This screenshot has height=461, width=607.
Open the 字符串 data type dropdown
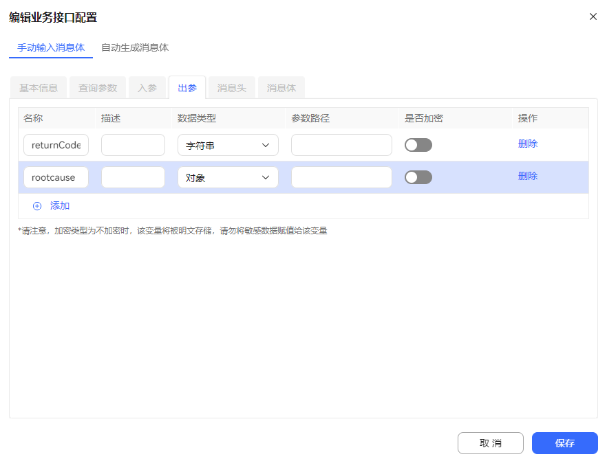228,145
